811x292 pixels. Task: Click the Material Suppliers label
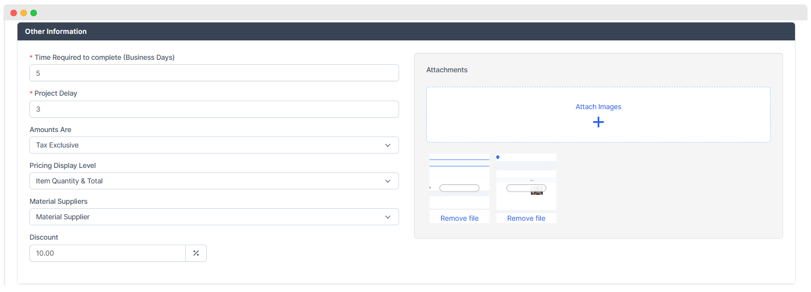(58, 201)
